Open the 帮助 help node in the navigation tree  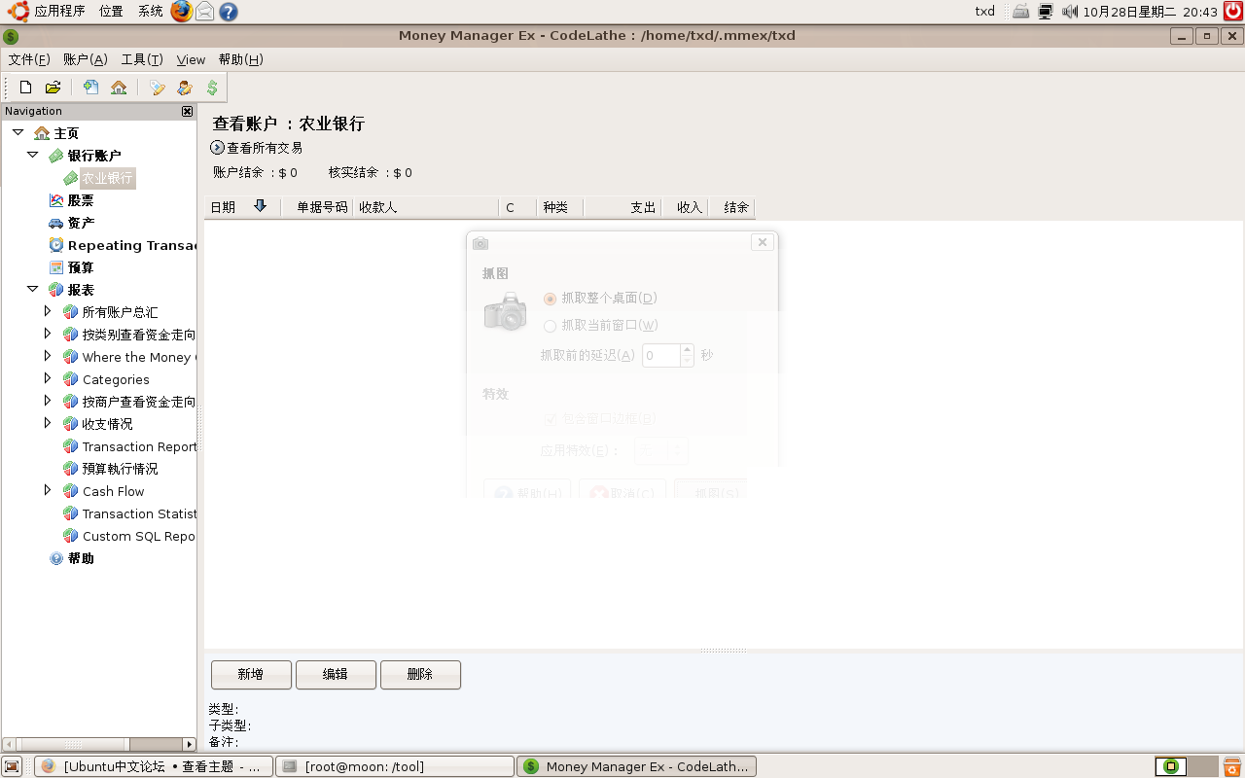81,558
